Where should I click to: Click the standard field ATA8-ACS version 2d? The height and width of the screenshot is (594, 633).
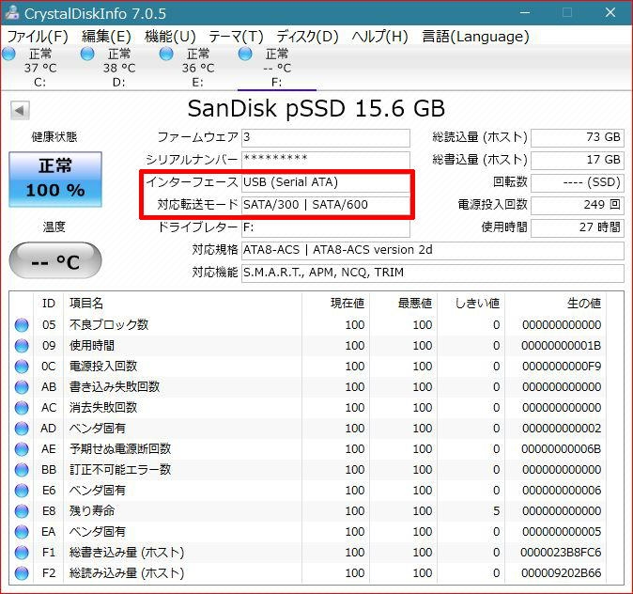433,250
